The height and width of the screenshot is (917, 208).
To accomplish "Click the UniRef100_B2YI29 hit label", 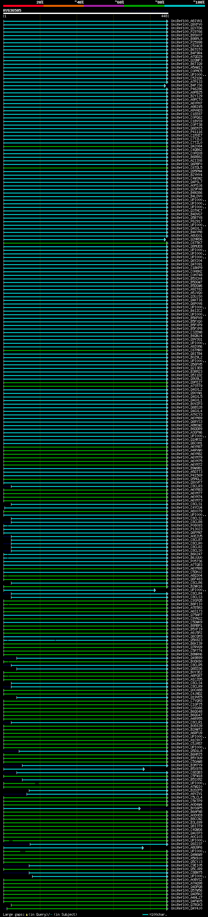I will tap(187, 96).
